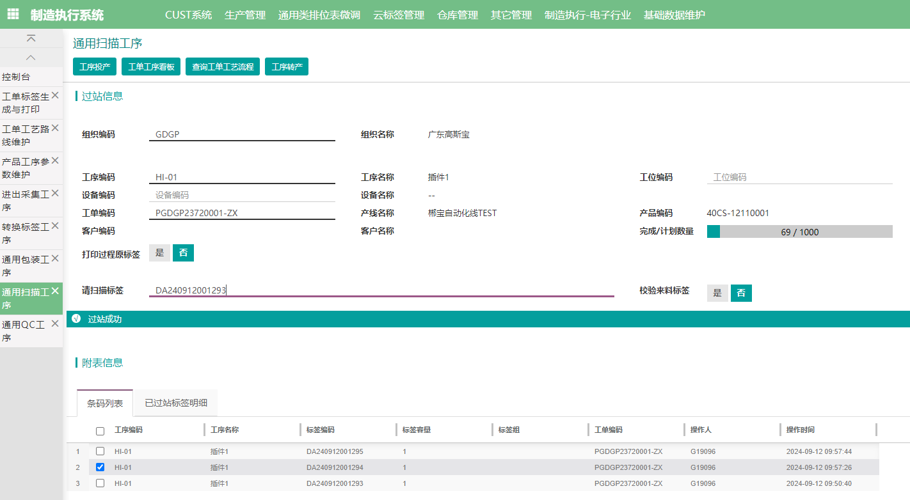Sort by the 操作时间 column header

coord(801,430)
